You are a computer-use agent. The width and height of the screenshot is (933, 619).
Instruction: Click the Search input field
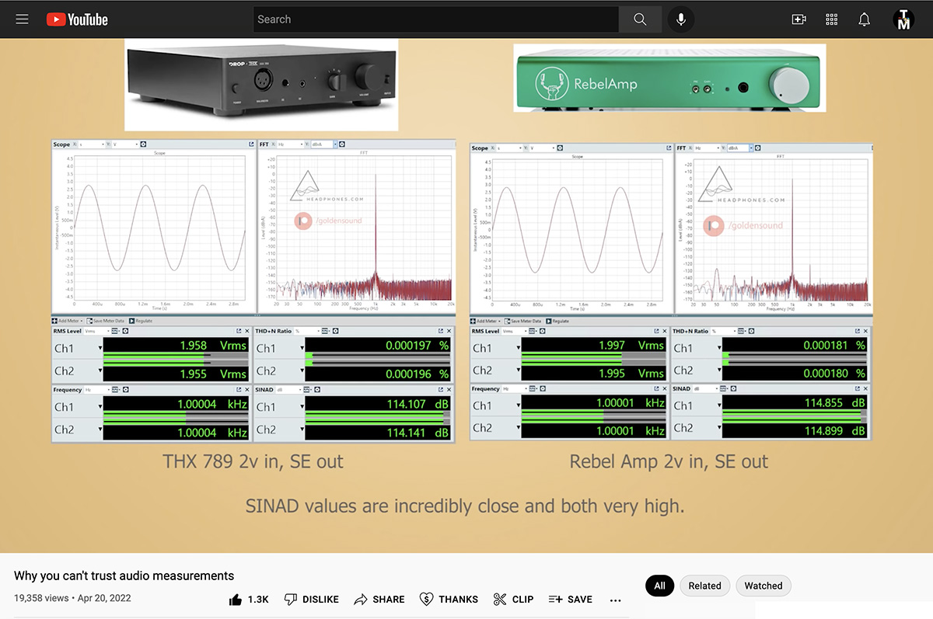(x=435, y=19)
